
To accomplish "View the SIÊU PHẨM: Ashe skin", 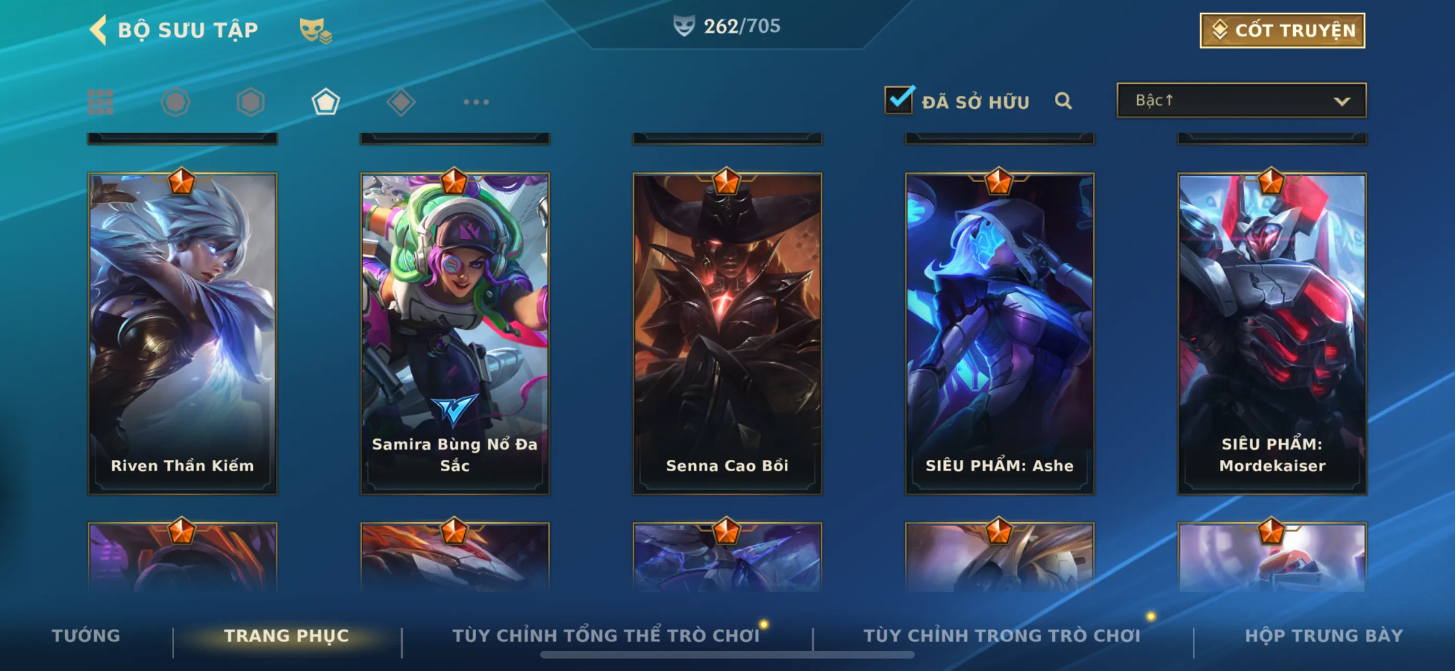I will click(1000, 334).
